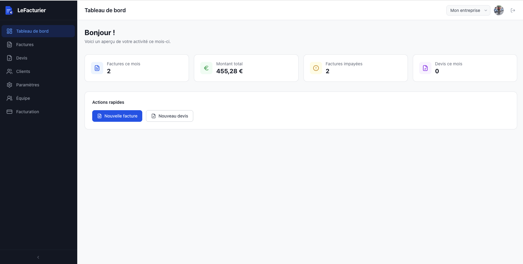The width and height of the screenshot is (523, 264).
Task: Open the Factures impayées stat card
Action: (x=355, y=68)
